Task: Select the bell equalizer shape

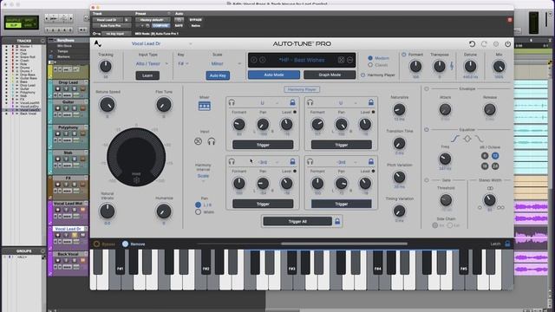Action: [467, 139]
